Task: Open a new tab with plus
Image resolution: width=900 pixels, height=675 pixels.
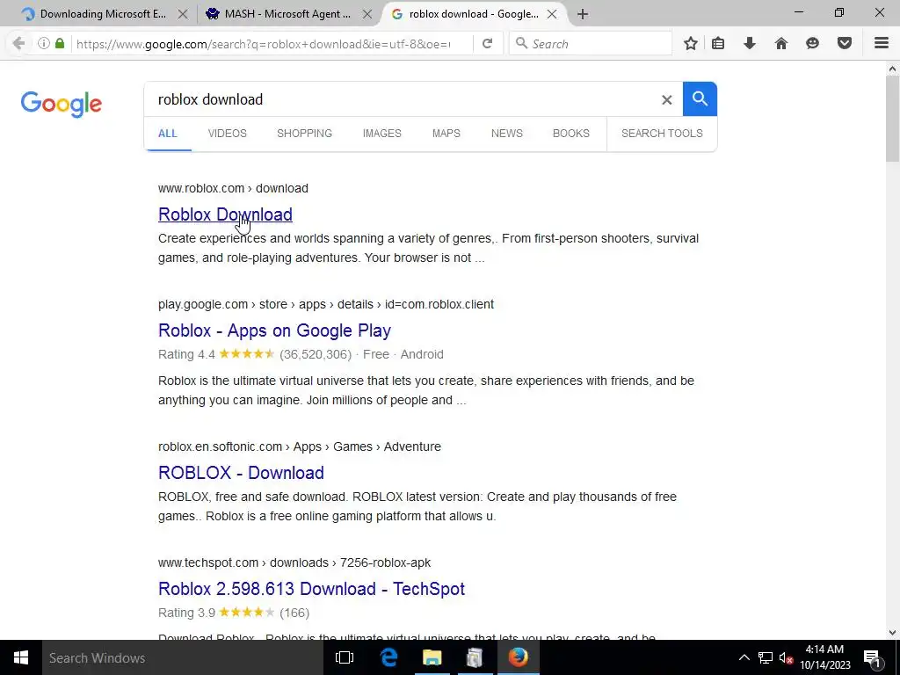Action: [x=583, y=14]
